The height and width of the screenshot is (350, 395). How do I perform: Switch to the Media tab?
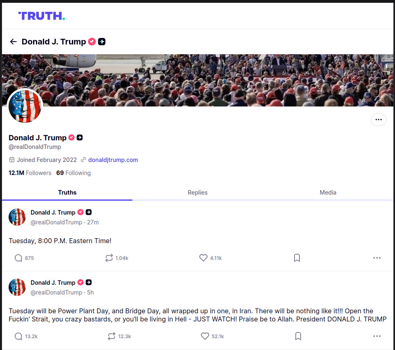[328, 193]
